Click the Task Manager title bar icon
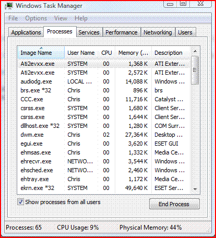This screenshot has height=238, width=216. pos(9,6)
